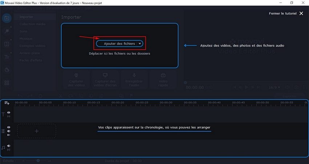Viewport: 309px width, 164px height.
Task: Click the player volume speaker icon
Action: coord(287,87)
